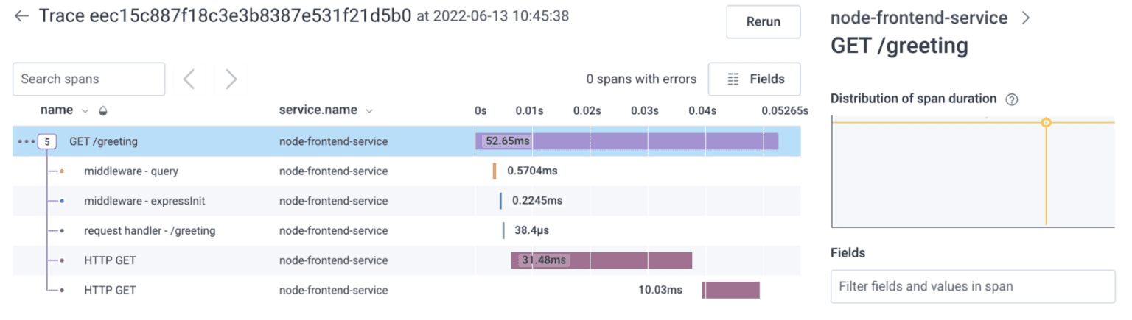
Task: Click the Rerun button
Action: click(763, 22)
